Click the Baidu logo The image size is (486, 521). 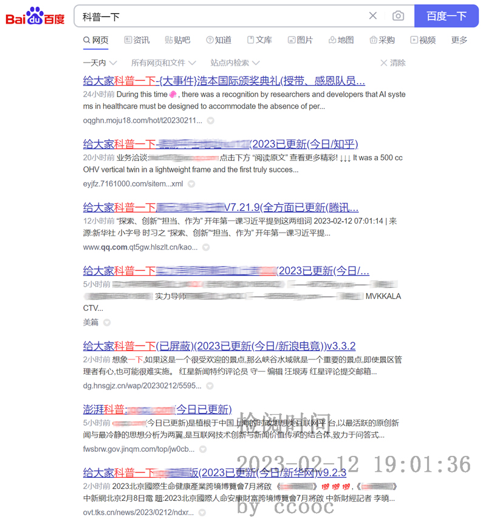click(x=35, y=16)
